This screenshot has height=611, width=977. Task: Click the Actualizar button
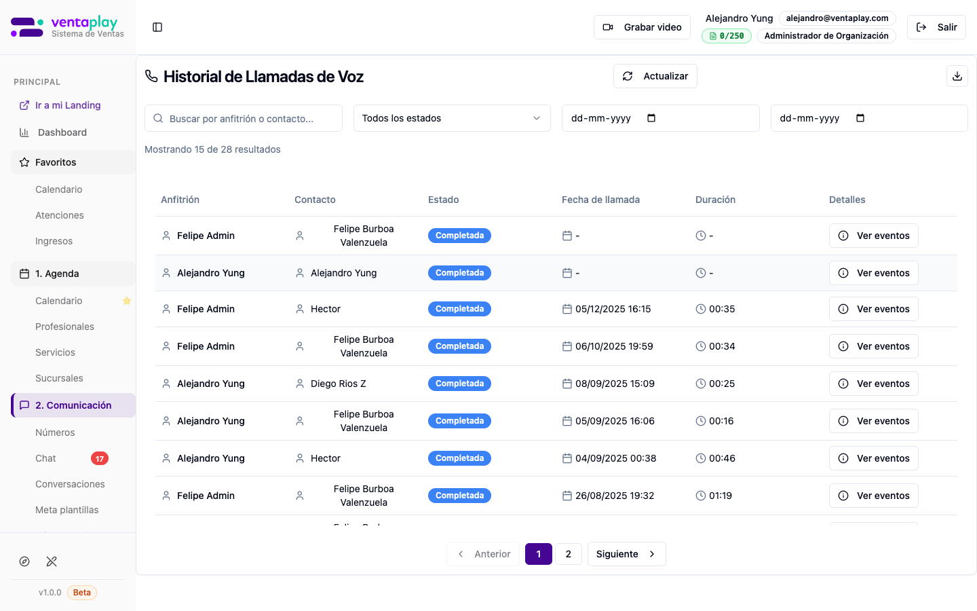click(655, 76)
